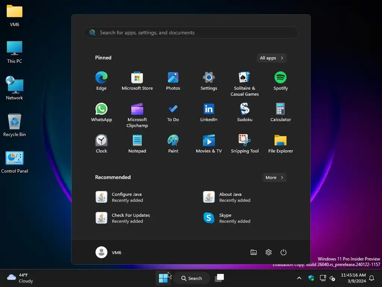Click the muted volume tray icon

[x=332, y=278]
